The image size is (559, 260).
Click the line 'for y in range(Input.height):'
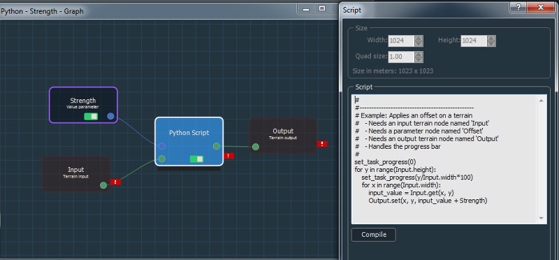coord(395,169)
